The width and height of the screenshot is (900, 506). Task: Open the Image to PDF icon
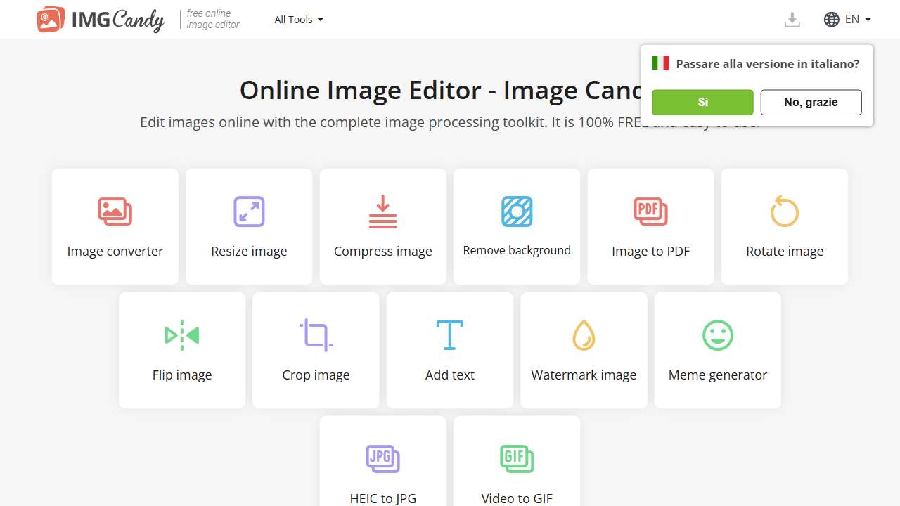click(650, 211)
